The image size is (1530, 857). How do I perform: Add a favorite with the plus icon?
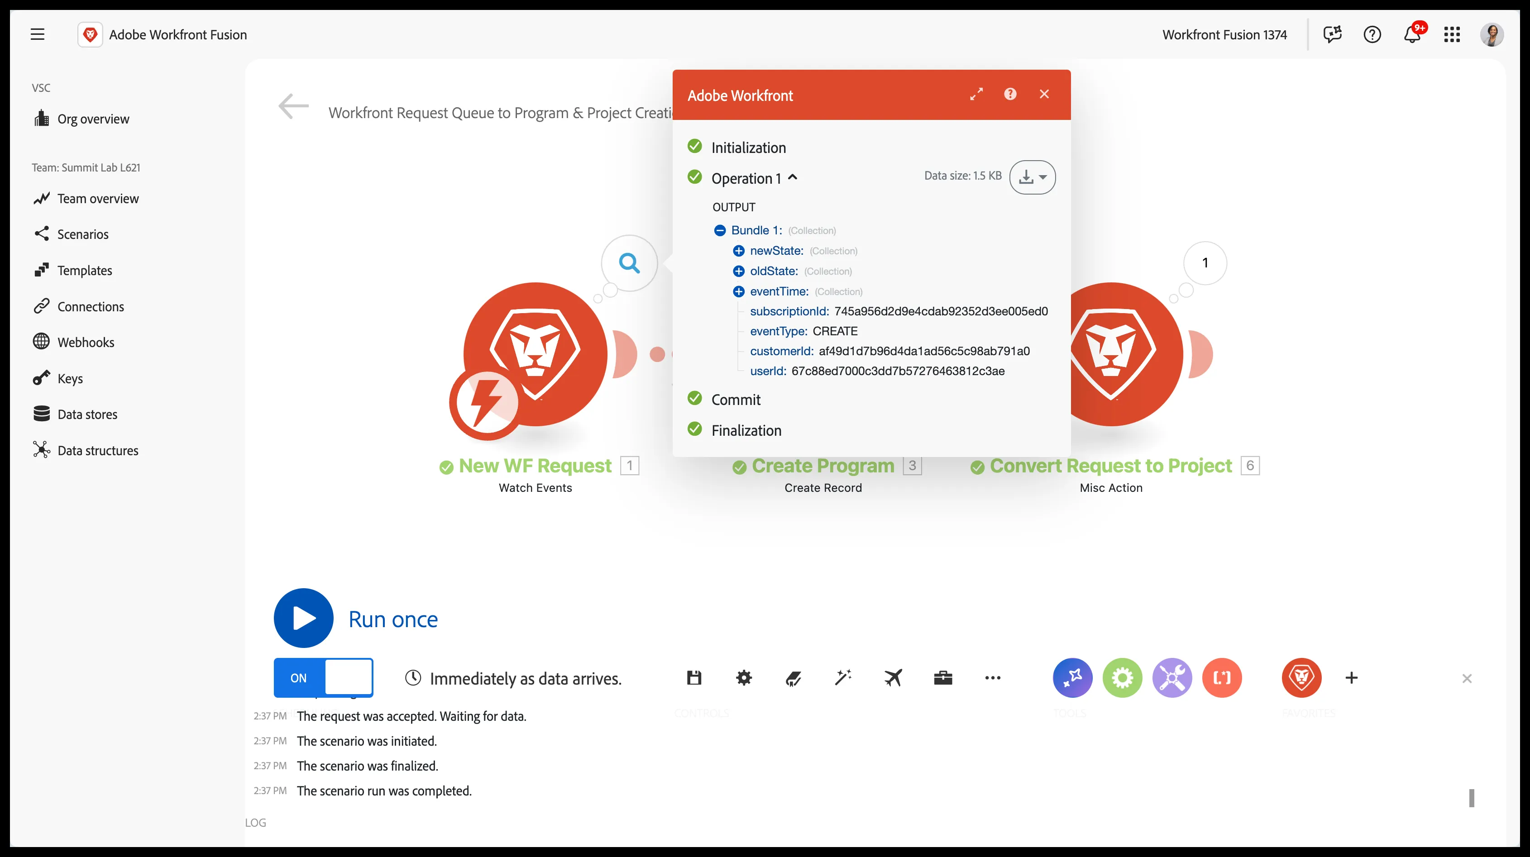pos(1351,678)
